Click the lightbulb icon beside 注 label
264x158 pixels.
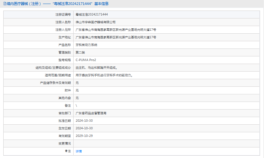pos(66,151)
